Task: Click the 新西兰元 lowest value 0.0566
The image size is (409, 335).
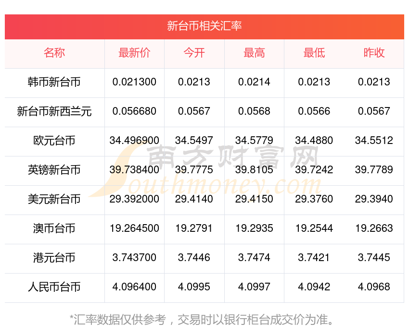Action: [314, 111]
